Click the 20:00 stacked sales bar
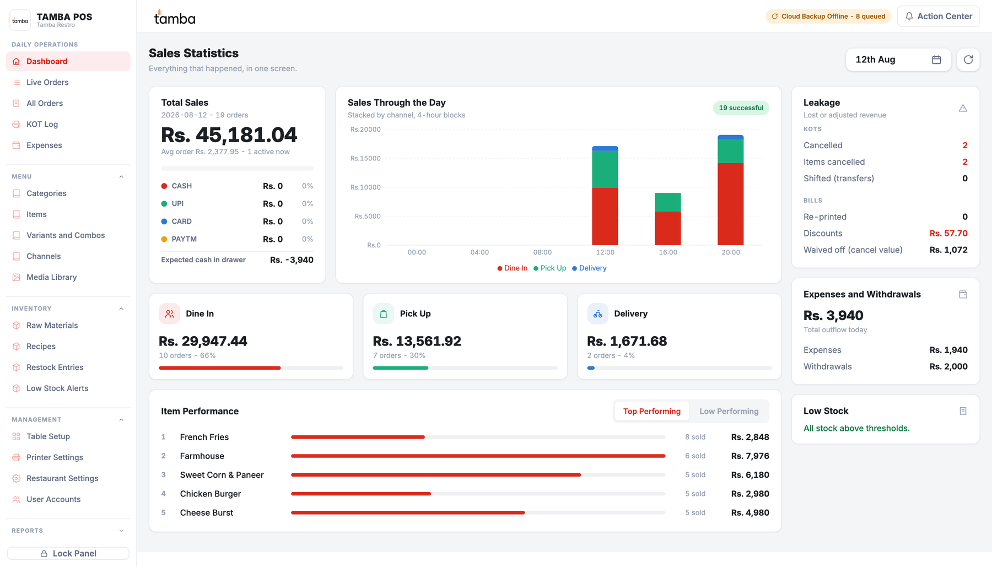992x567 pixels. (731, 190)
